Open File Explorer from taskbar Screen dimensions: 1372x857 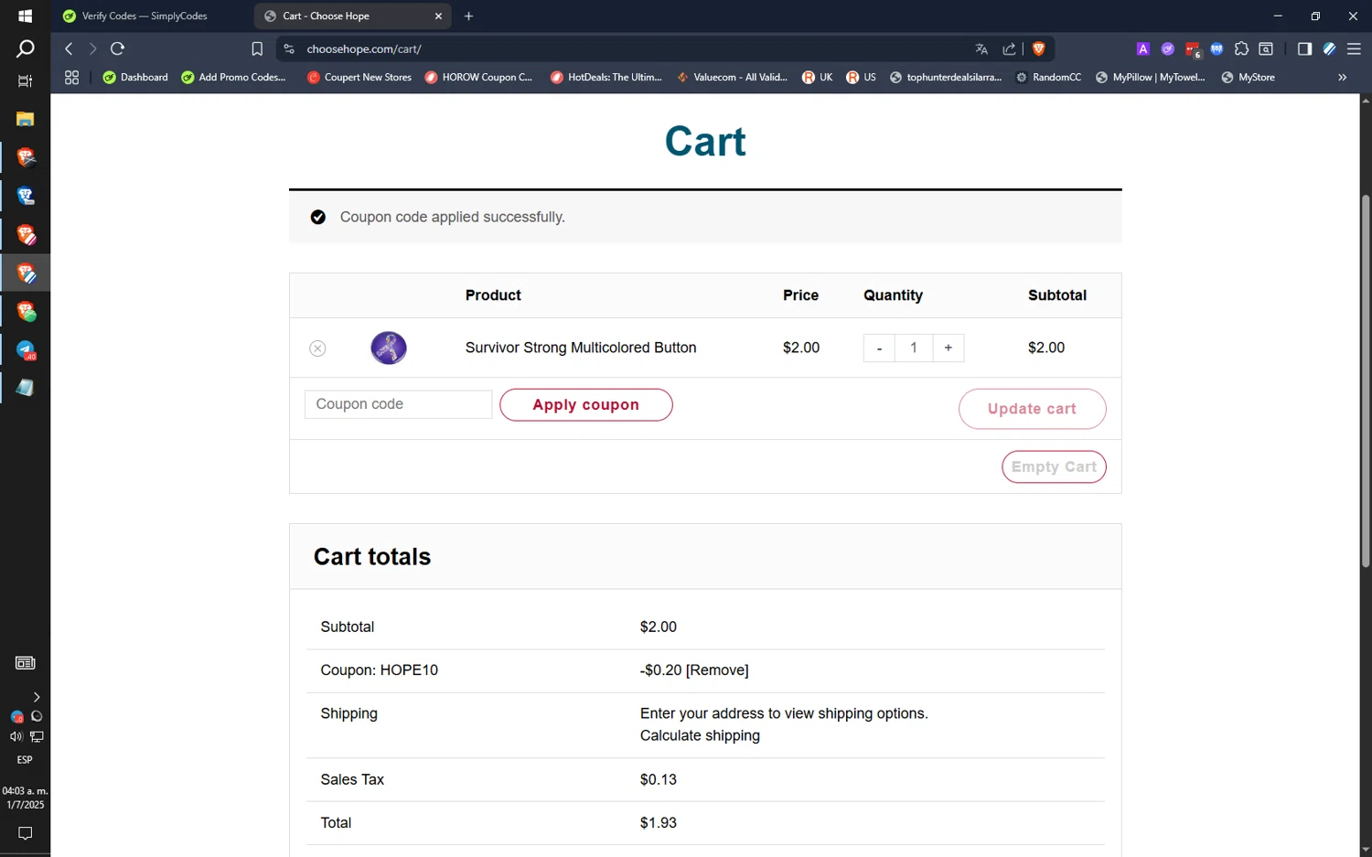[25, 119]
